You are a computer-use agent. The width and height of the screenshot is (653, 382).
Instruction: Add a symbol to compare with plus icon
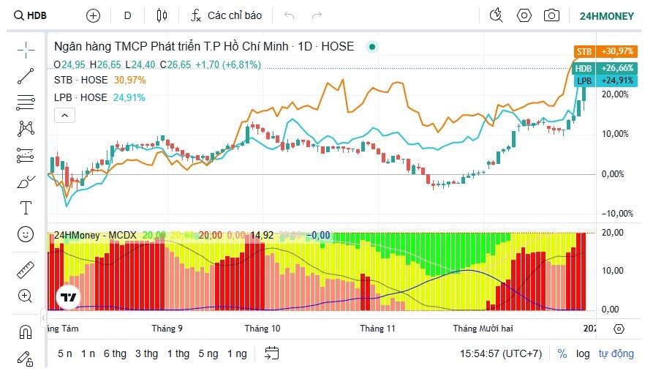click(93, 16)
